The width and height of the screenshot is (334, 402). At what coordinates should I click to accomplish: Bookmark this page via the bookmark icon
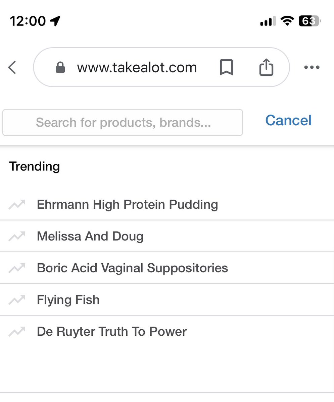(226, 67)
